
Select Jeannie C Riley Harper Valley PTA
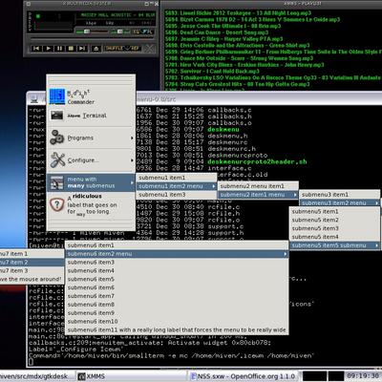pyautogui.click(x=223, y=39)
